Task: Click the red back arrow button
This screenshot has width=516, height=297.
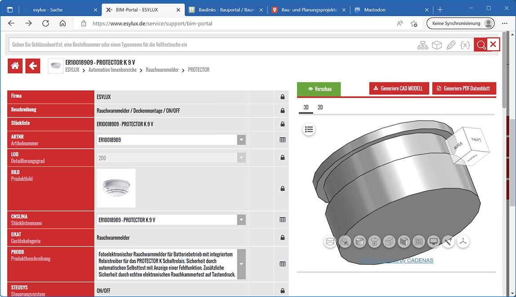Action: [x=32, y=66]
